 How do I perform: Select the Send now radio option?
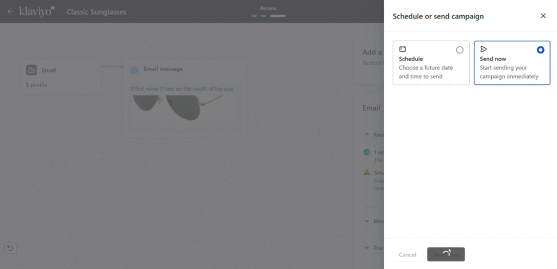(x=540, y=50)
